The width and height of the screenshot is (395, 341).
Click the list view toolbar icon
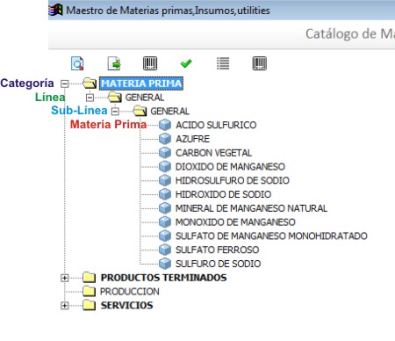(x=223, y=63)
